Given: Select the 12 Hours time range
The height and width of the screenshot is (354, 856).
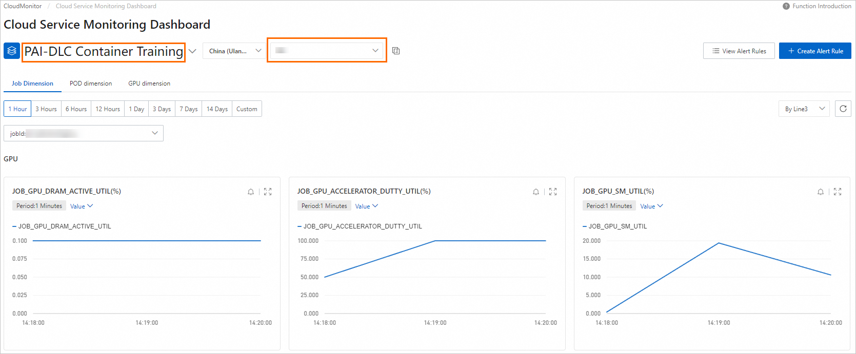Looking at the screenshot, I should point(108,109).
